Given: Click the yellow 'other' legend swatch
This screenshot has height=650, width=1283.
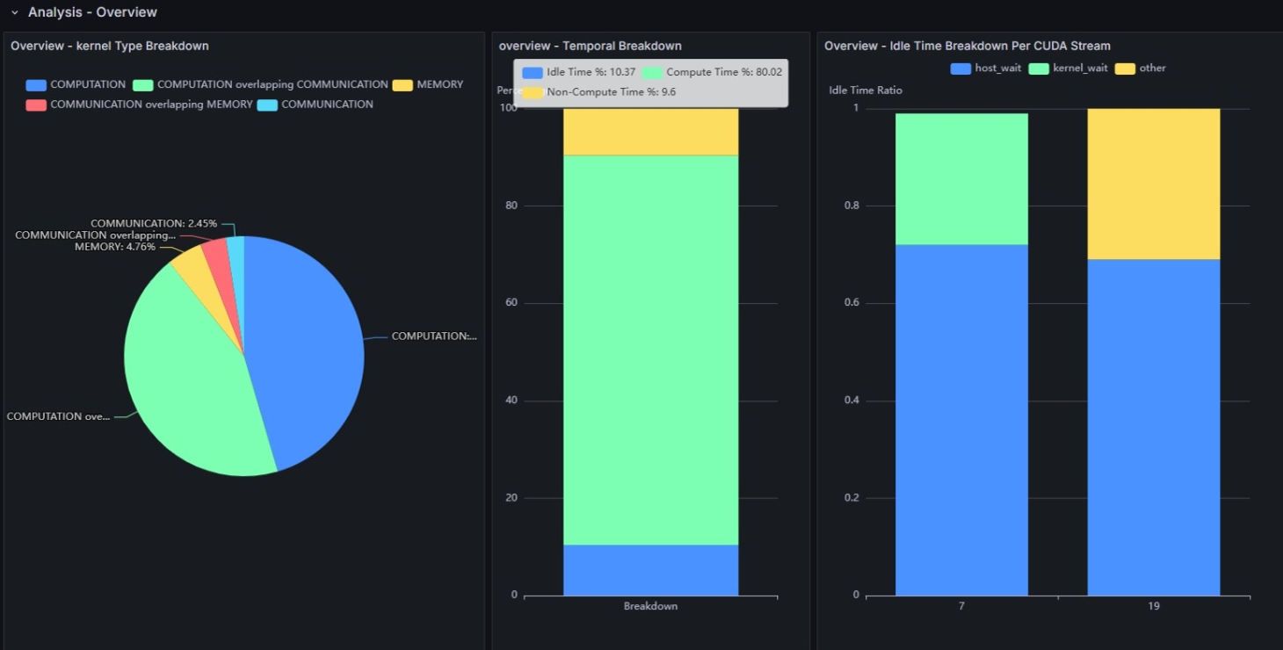Looking at the screenshot, I should click(1125, 69).
